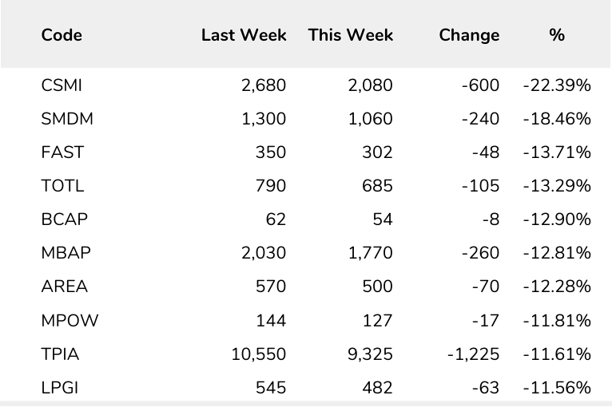Open the CSMI stock code
The image size is (612, 407).
pos(62,85)
